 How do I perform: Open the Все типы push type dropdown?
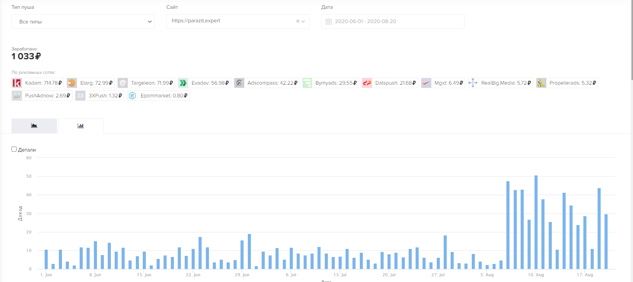pyautogui.click(x=83, y=22)
